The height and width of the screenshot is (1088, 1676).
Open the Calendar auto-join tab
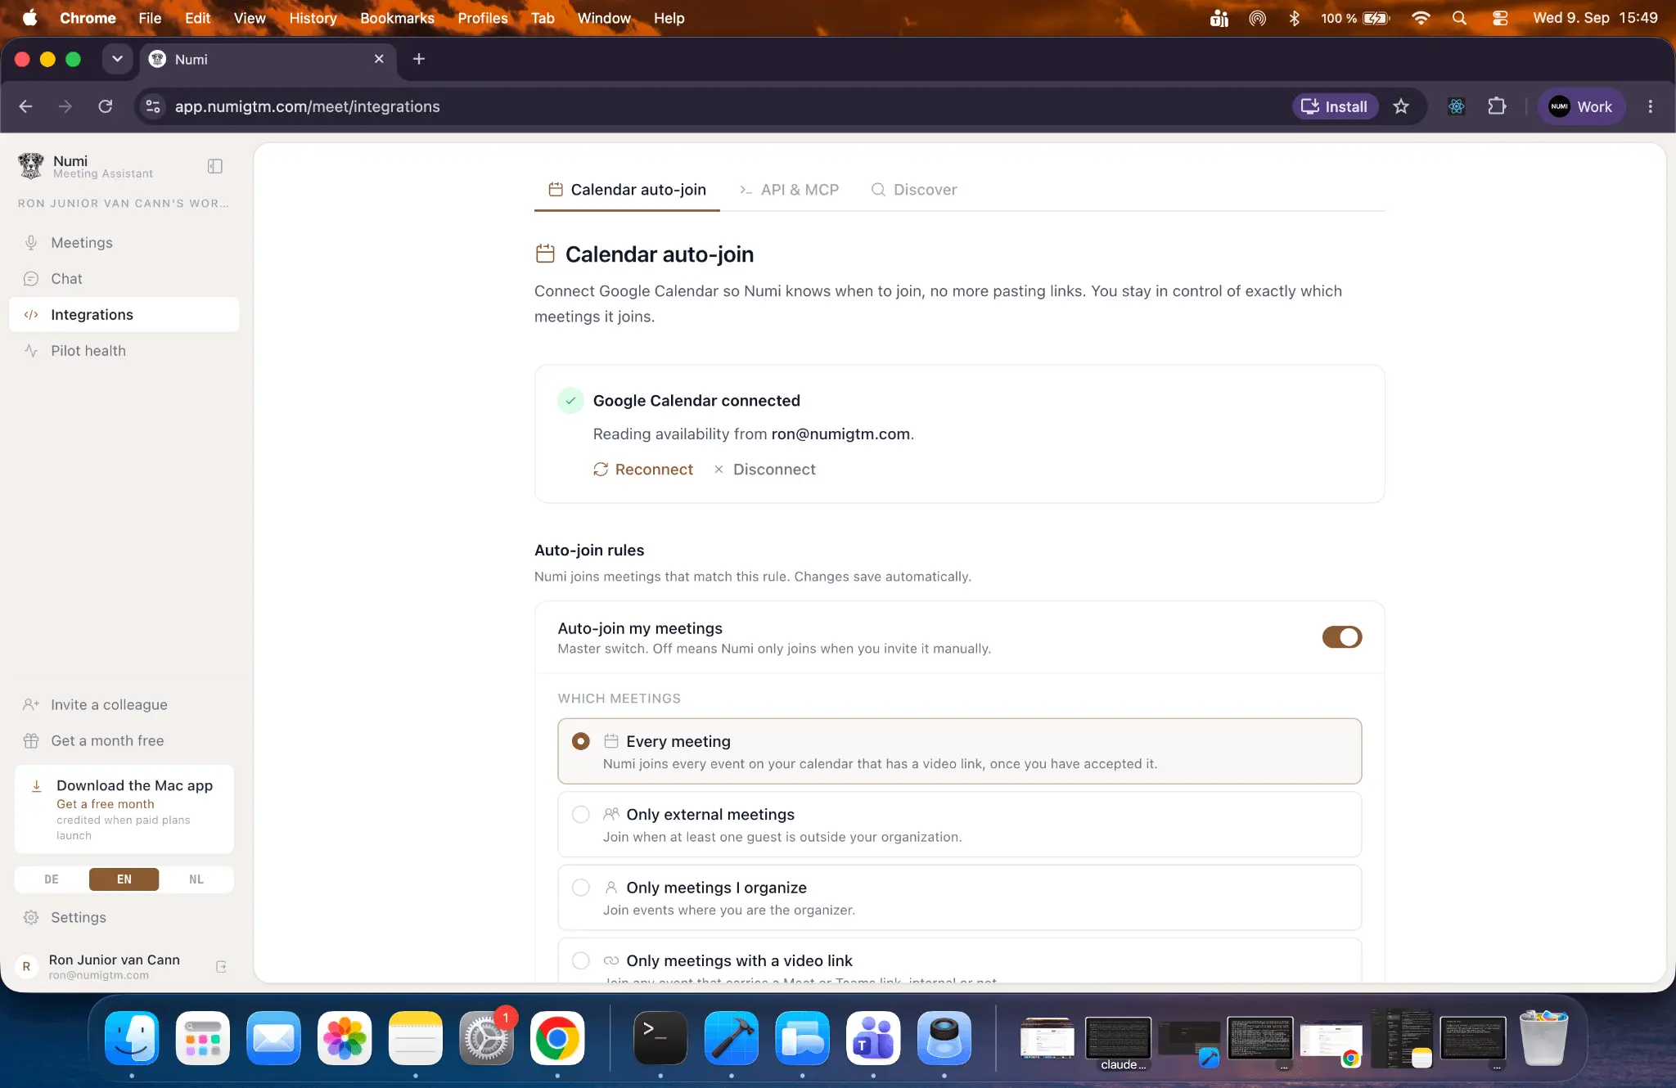pos(627,190)
